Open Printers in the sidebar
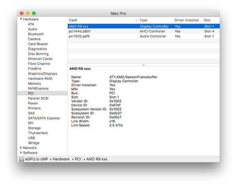The image size is (237, 187). point(34,108)
